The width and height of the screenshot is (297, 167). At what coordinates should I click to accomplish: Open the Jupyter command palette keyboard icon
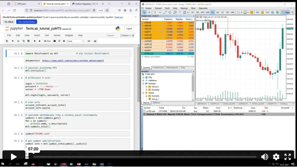click(89, 41)
